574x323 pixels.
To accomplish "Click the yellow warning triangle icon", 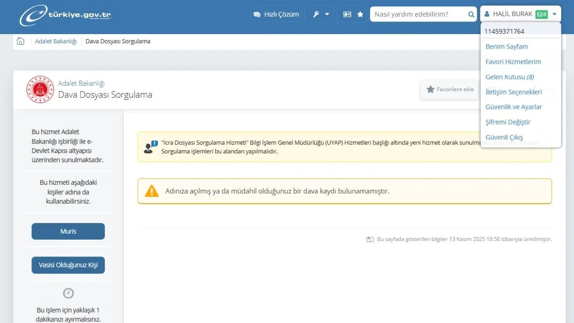I will [152, 191].
